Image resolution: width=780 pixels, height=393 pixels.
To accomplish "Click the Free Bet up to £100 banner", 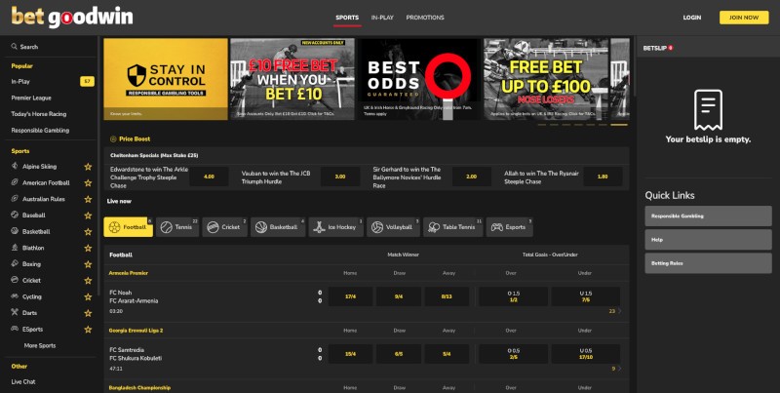I will point(545,79).
